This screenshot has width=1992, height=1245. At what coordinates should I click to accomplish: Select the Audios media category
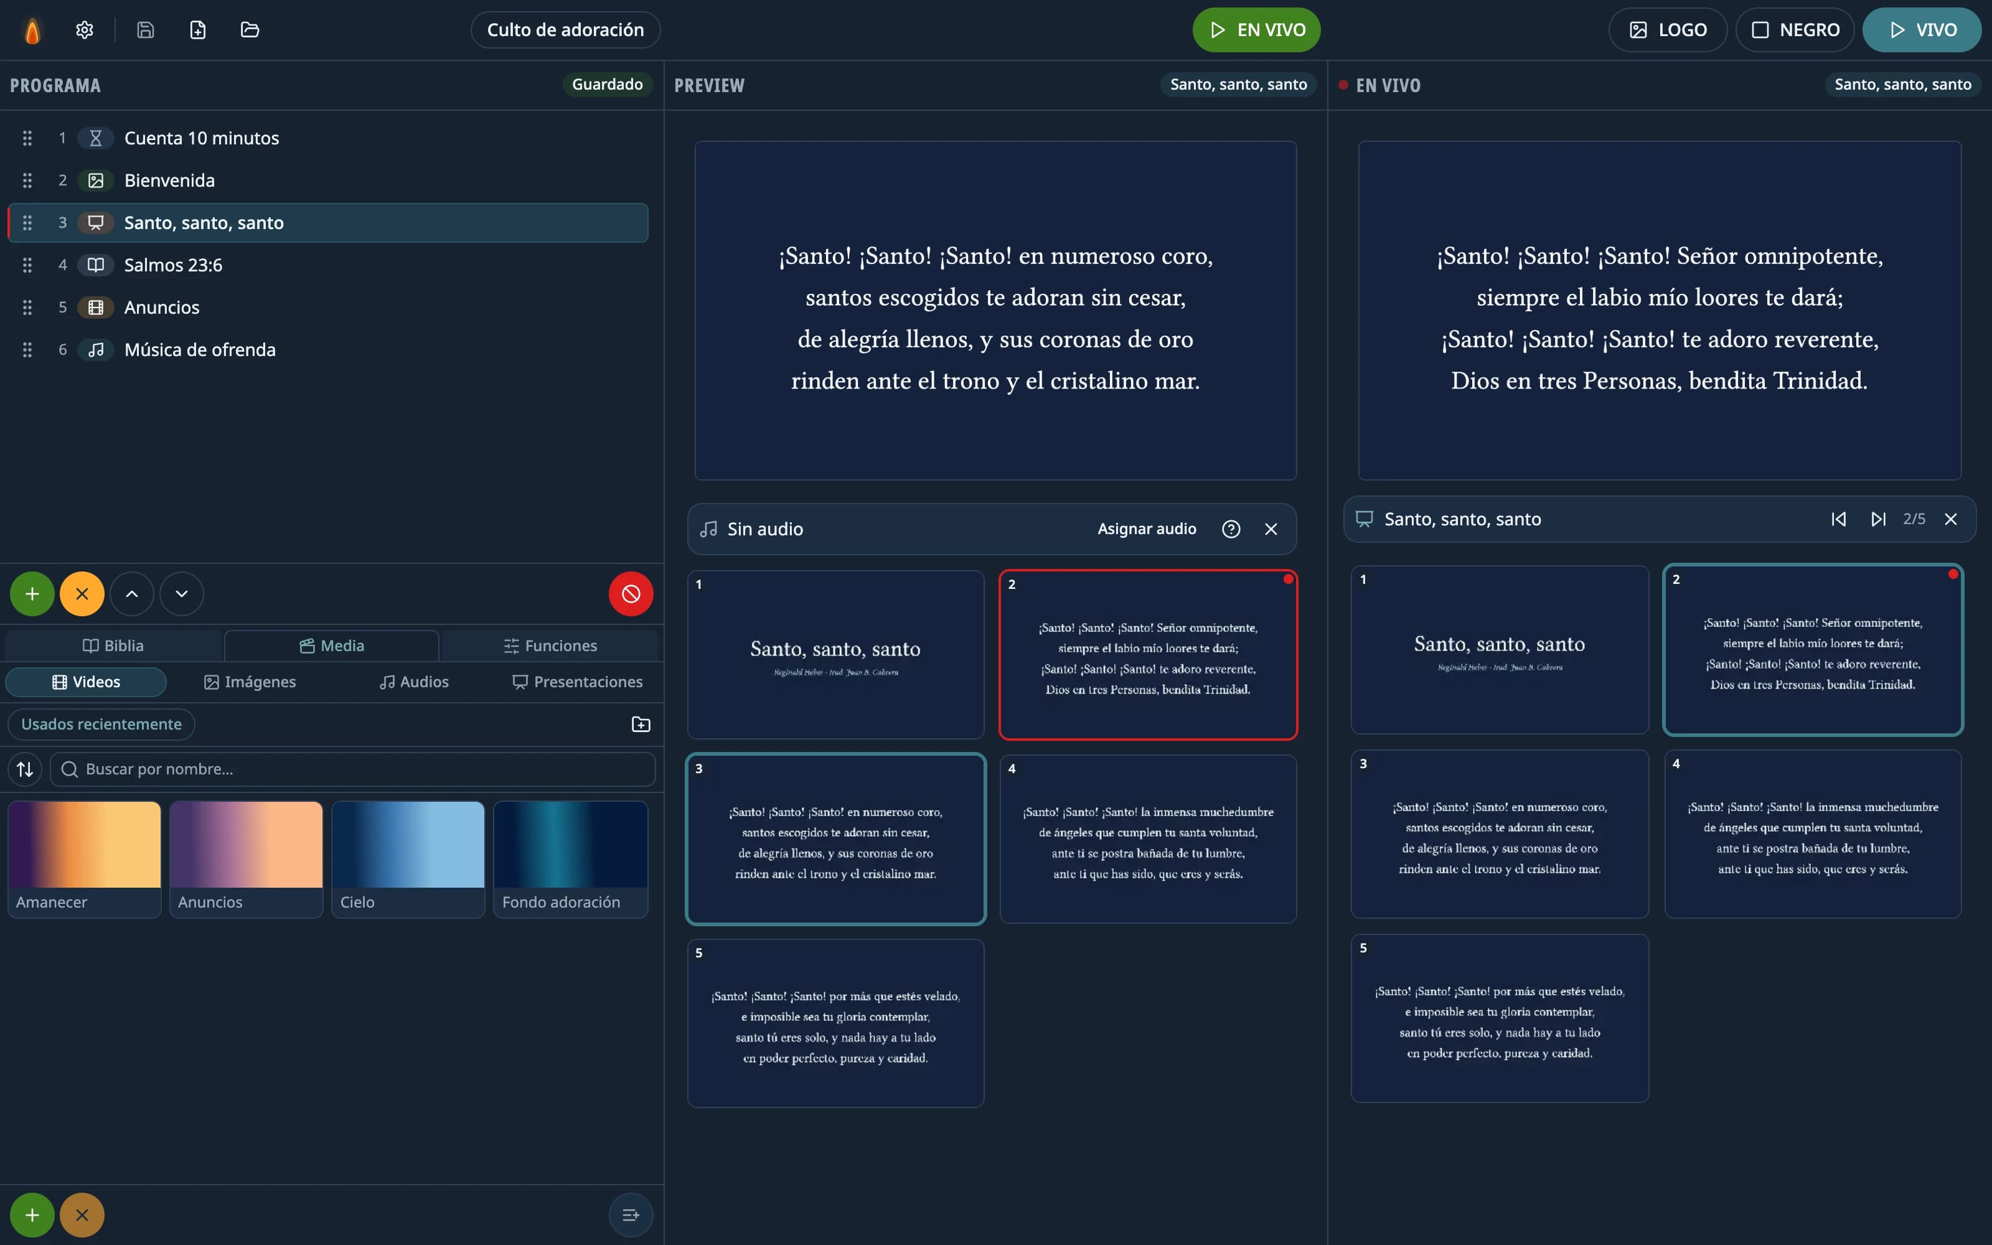[413, 683]
